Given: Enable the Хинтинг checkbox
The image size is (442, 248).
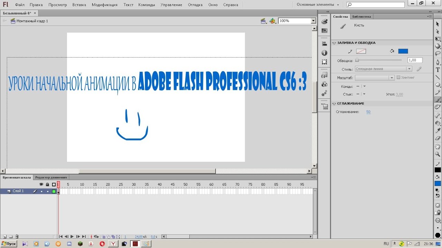Looking at the screenshot, I should pos(398,77).
